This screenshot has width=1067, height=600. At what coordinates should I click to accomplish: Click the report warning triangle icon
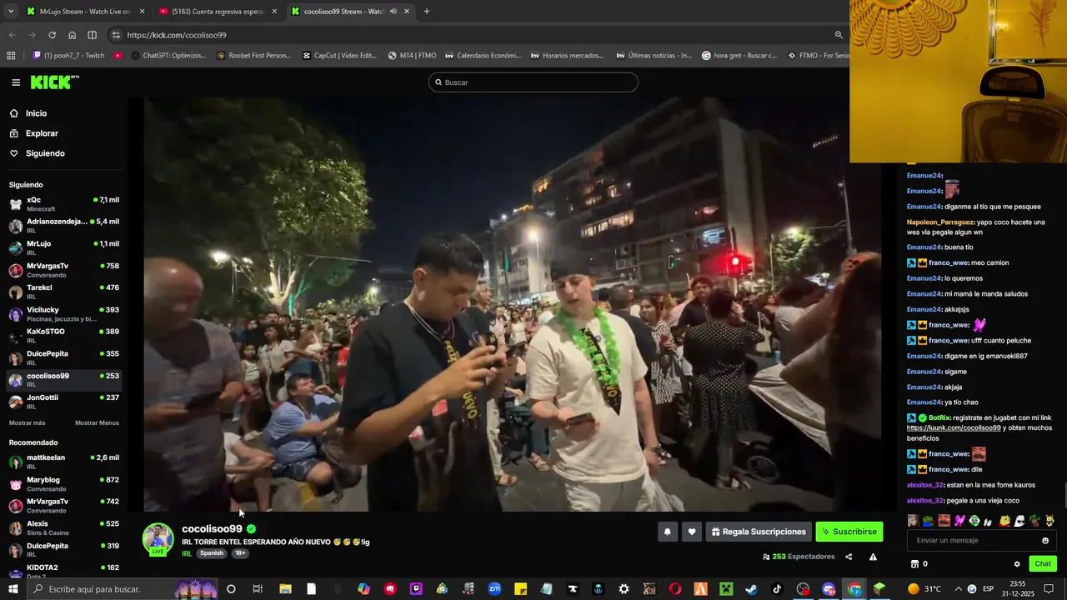(873, 557)
